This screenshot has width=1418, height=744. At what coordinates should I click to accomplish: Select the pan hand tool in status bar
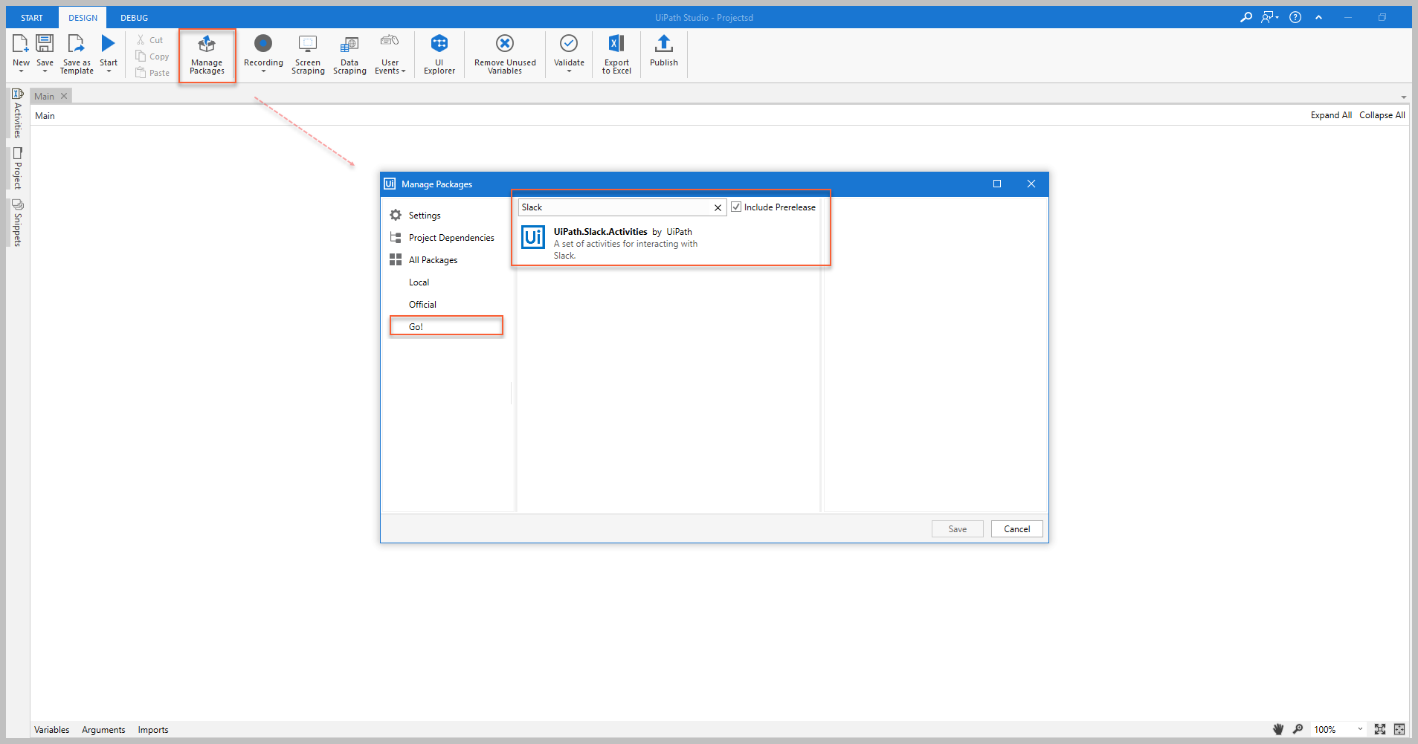(1278, 729)
